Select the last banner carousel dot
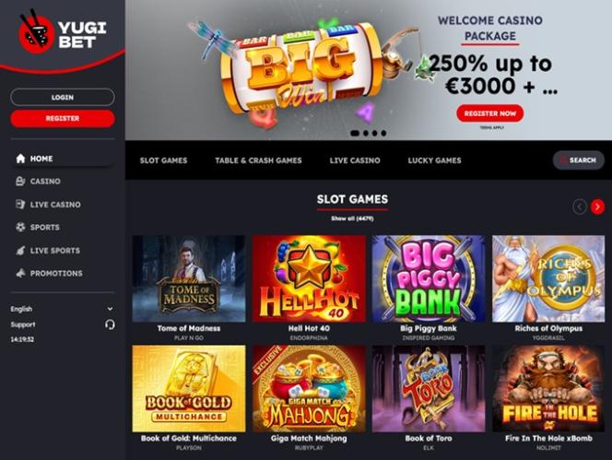Screen dimensions: 612x460 383,133
